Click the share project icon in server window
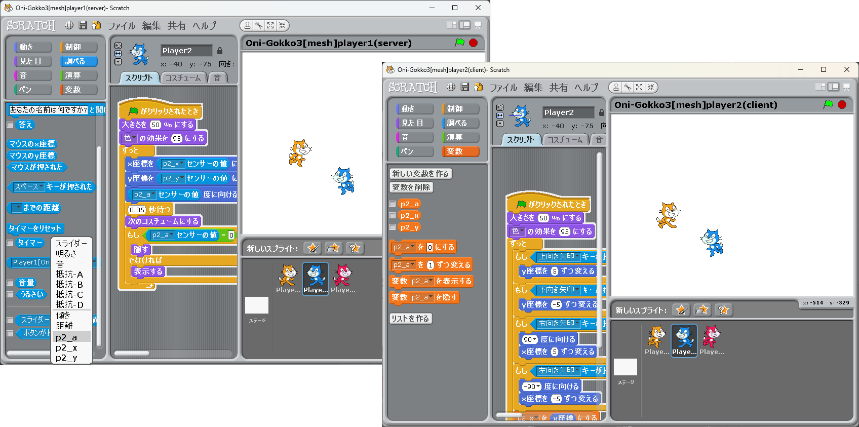The image size is (859, 427). 96,25
